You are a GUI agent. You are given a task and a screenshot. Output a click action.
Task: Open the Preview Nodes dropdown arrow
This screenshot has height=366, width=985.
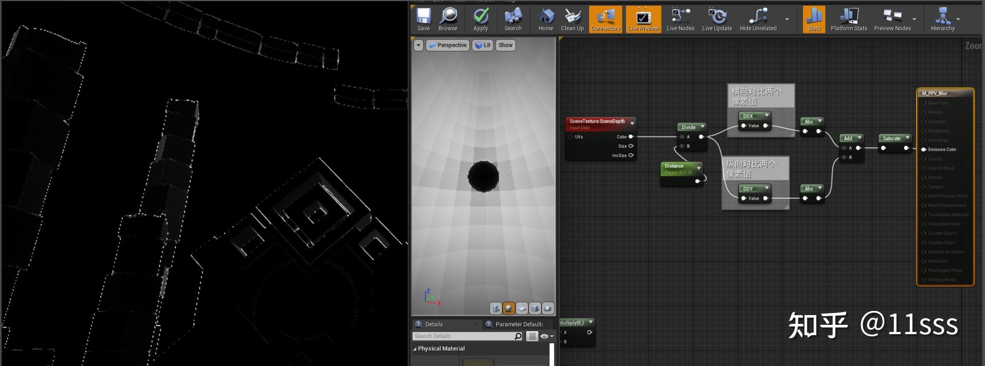pos(914,19)
